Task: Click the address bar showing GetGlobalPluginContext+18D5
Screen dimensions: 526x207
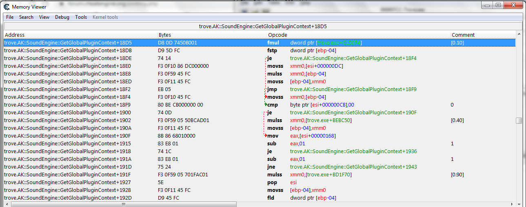Action: coord(263,26)
